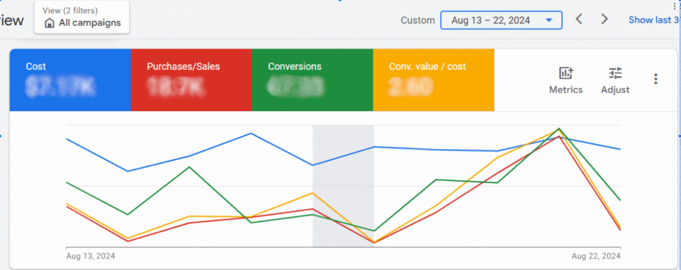Click the Show last 30 days link
681x270 pixels.
[x=653, y=20]
